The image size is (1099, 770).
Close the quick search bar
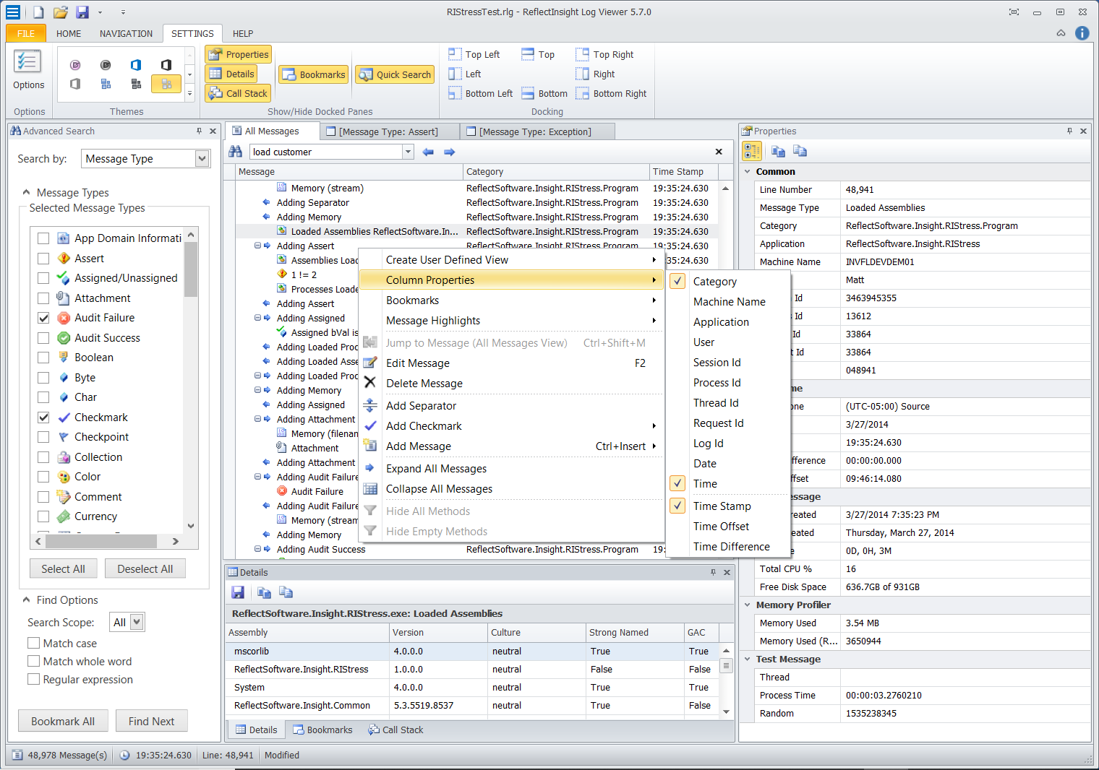(x=719, y=152)
